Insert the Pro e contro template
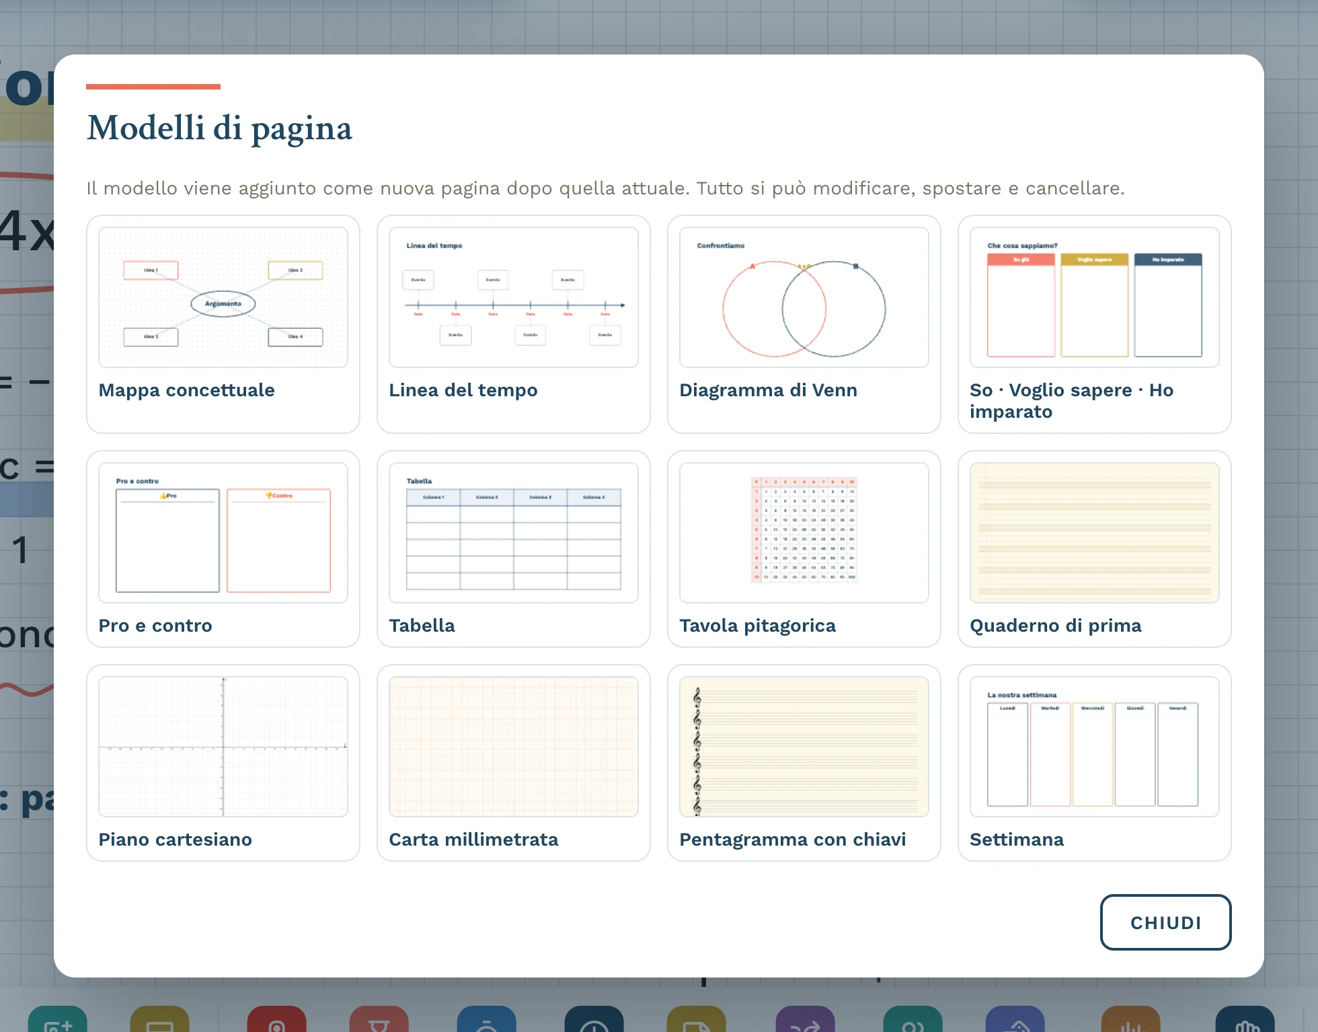The height and width of the screenshot is (1032, 1318). point(223,549)
